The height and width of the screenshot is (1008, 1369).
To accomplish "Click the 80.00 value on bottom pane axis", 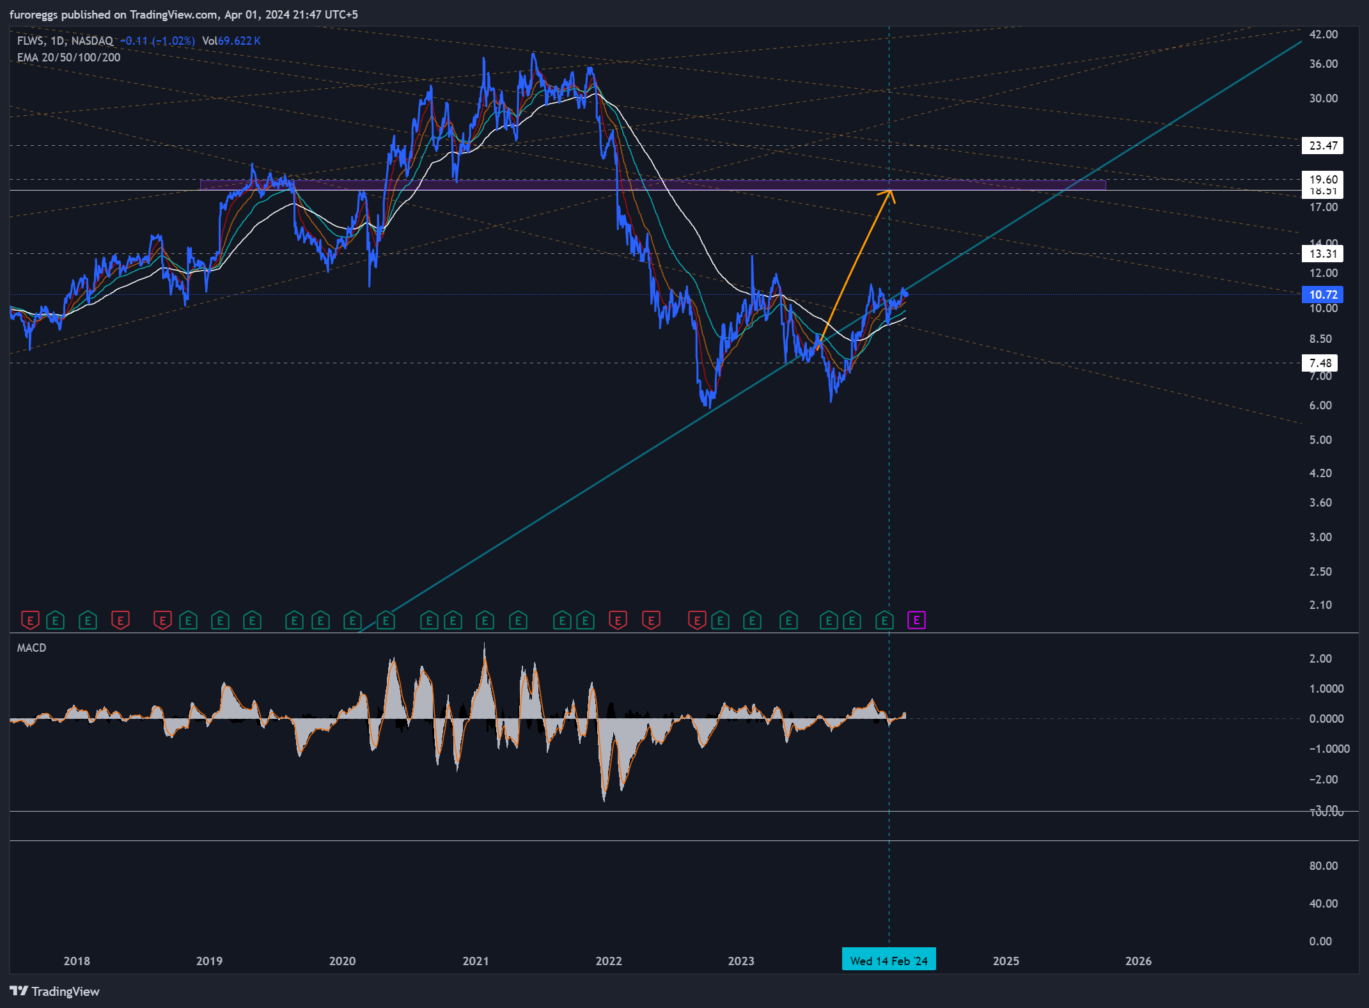I will 1323,866.
